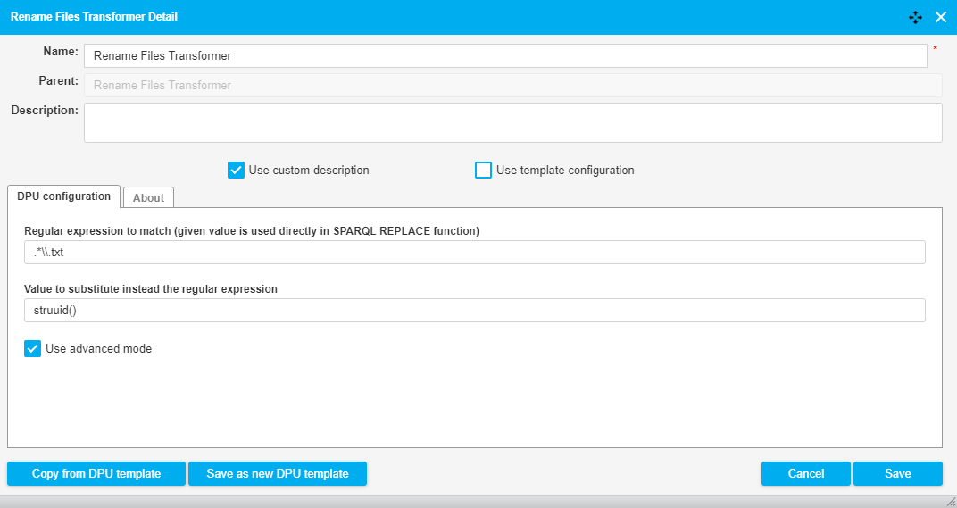Click the Regular expression to match label

coord(252,231)
